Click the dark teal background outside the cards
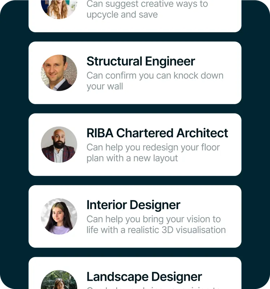Screen dimensions: 270x289 14,144
